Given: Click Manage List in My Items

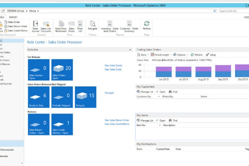Looking at the screenshot, I should click(x=145, y=121).
